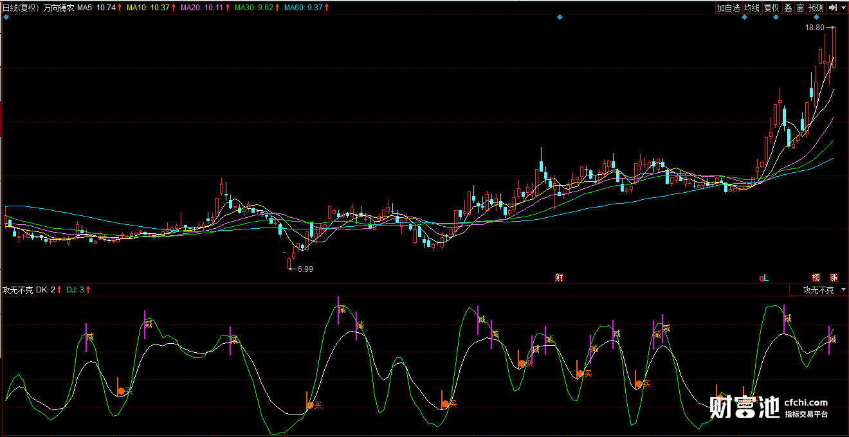849x437 pixels.
Task: Click the 榜 ranking marker icon
Action: 816,278
